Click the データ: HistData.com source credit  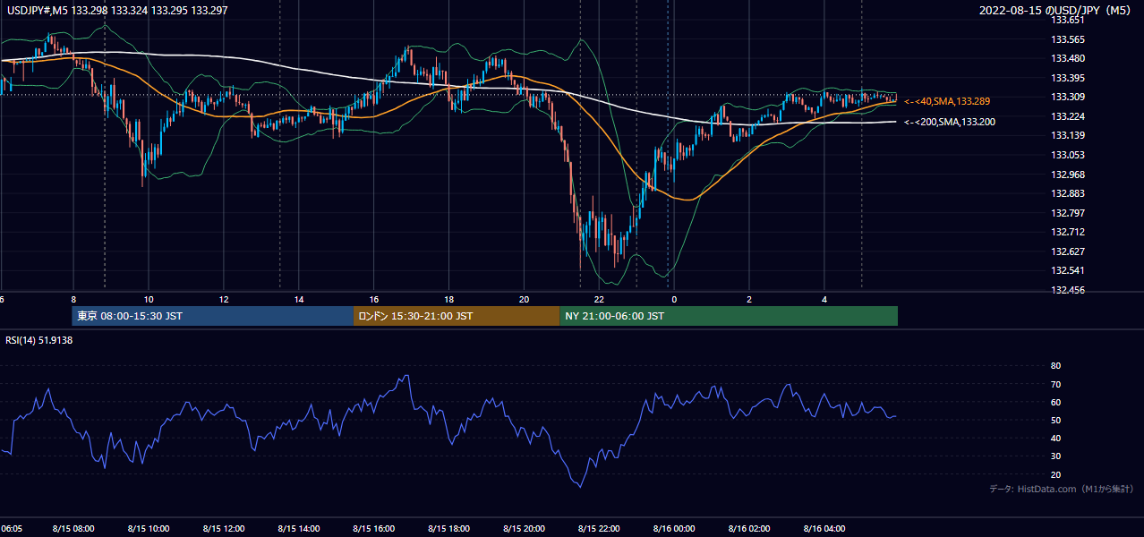point(1062,490)
